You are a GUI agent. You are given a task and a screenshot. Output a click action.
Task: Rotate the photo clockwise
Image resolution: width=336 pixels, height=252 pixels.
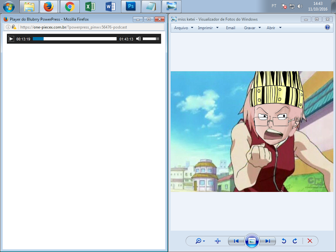coord(295,241)
